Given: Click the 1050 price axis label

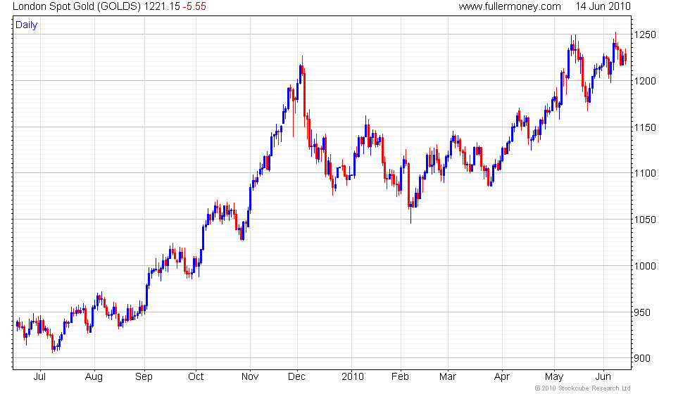Looking at the screenshot, I should pos(645,220).
